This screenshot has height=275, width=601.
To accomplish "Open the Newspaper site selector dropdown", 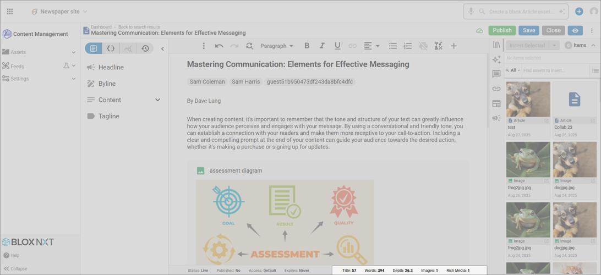I will tap(59, 12).
